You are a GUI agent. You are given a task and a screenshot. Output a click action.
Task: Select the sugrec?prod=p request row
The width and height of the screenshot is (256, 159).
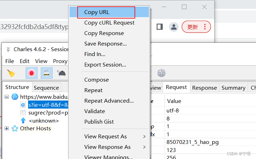[x=48, y=113]
